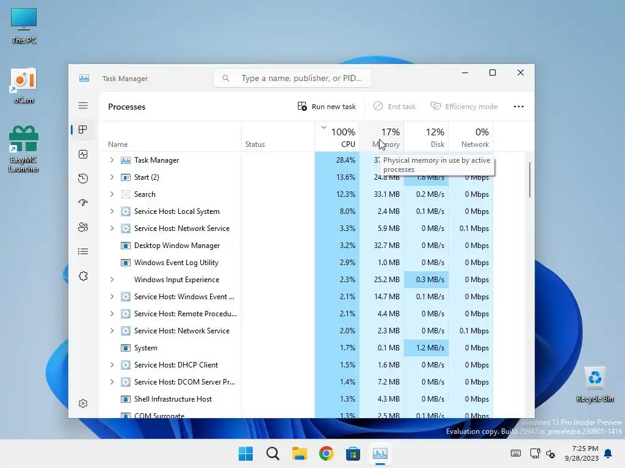Click the Task Manager taskbar icon
Screen dimensions: 625x468
(x=380, y=453)
